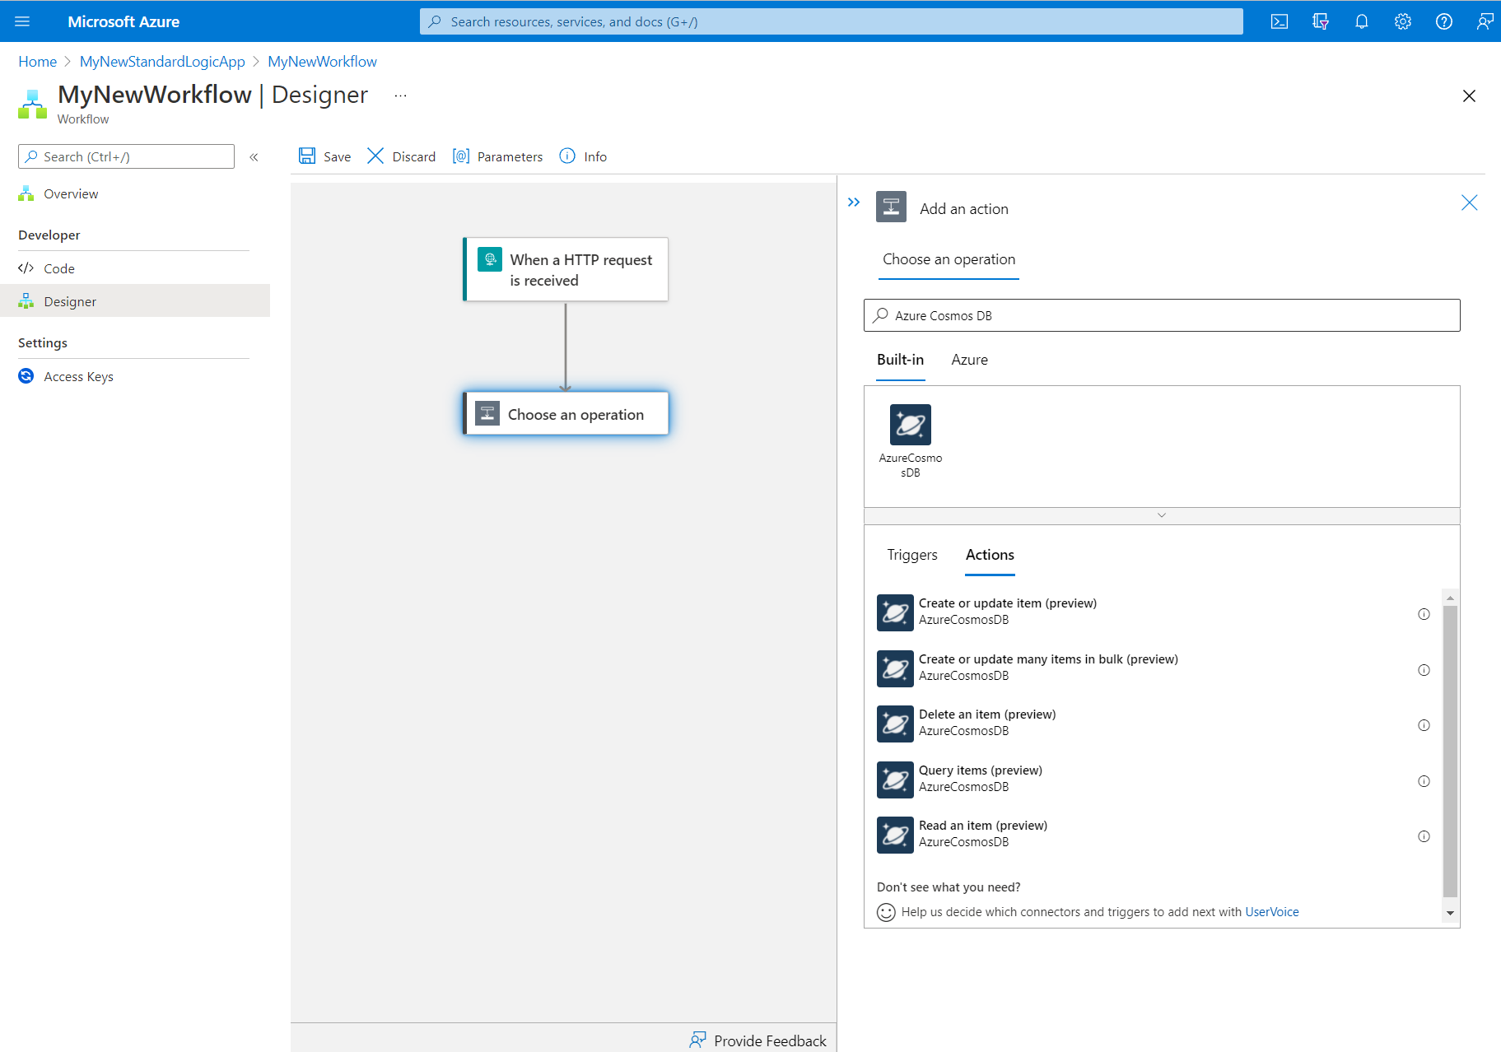Viewport: 1501px width, 1052px height.
Task: Close the Add an action panel
Action: [x=1469, y=202]
